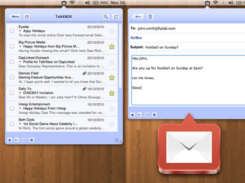Click the Menu button in inbox toolbar

15,17
